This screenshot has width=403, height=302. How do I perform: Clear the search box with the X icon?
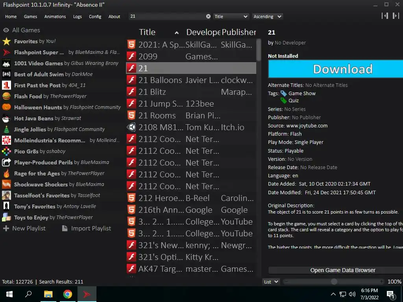(208, 17)
